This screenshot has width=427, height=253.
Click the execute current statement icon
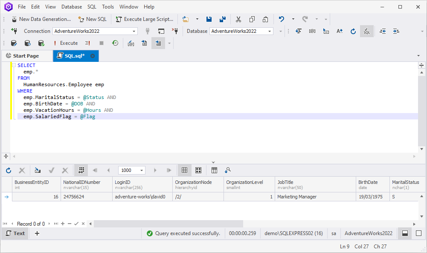pos(87,43)
